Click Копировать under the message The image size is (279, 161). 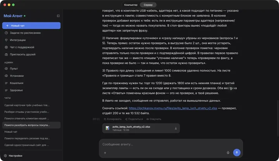point(113,119)
